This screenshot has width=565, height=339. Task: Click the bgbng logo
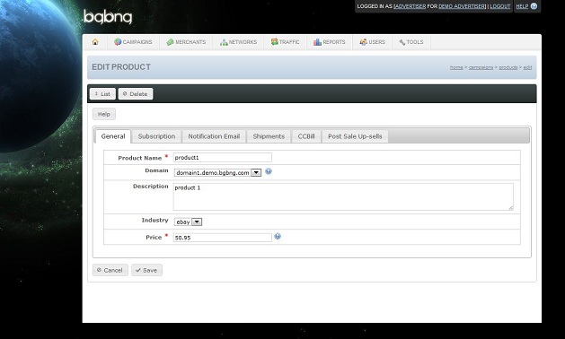108,17
